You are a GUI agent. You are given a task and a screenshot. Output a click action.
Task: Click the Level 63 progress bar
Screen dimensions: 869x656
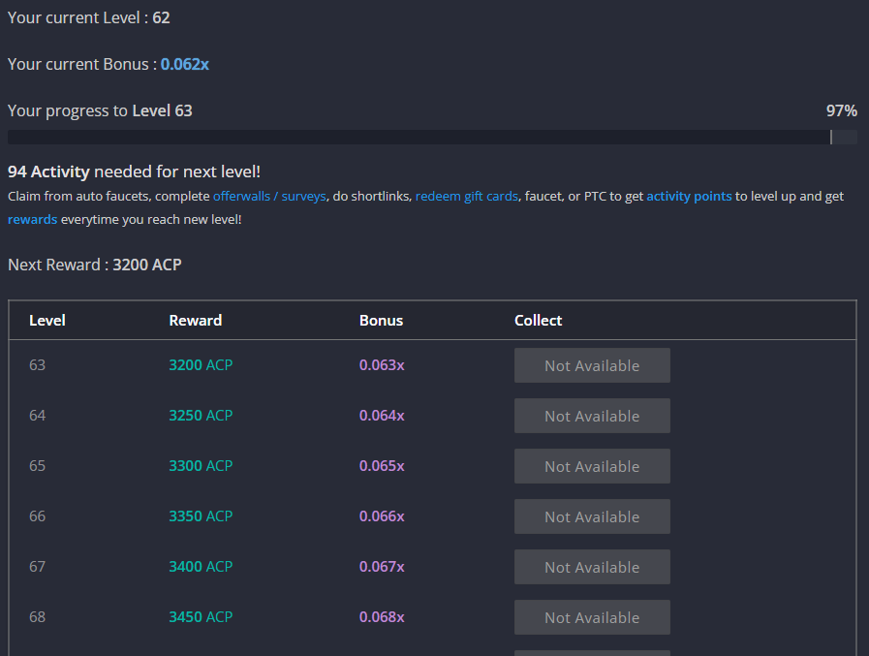[x=432, y=137]
